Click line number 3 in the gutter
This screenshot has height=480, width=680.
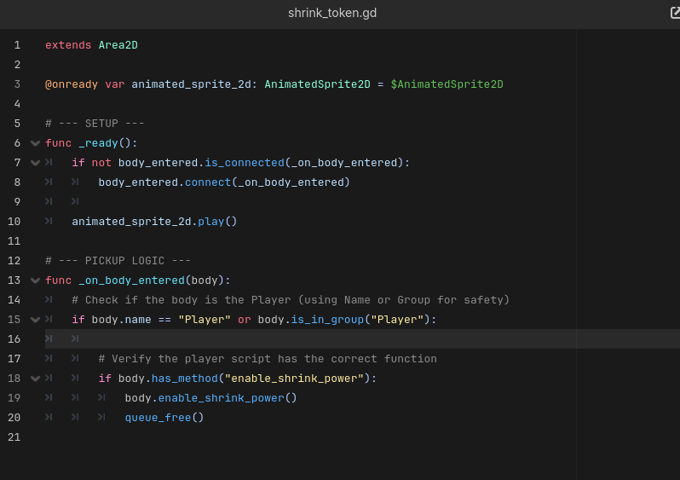[x=17, y=84]
